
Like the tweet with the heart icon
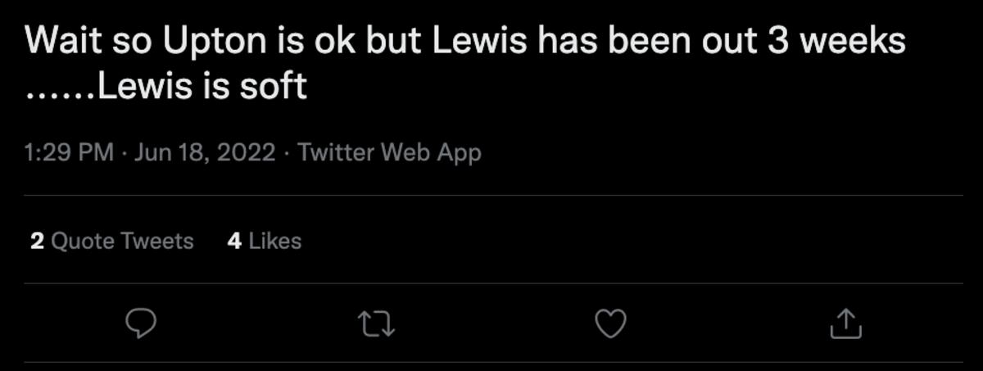609,324
